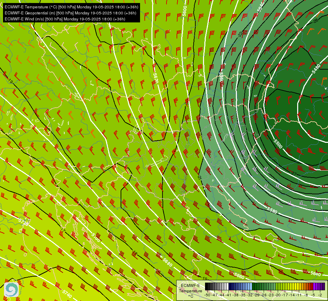Click the 5640 geopotential contour label
Image resolution: width=328 pixels, height=301 pixels.
pos(316,273)
